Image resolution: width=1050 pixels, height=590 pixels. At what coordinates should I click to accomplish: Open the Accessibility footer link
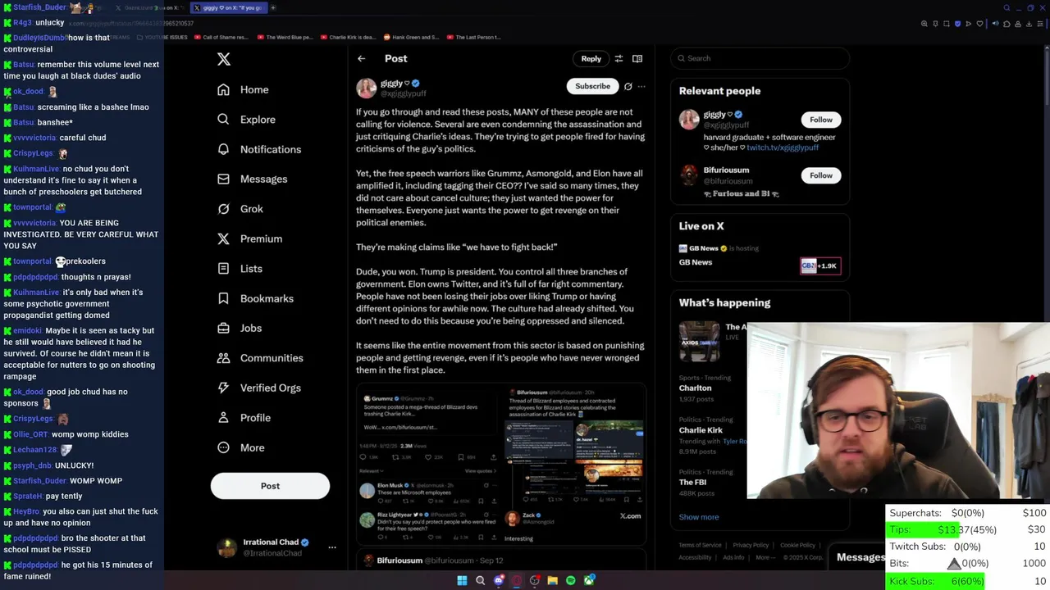[x=695, y=557]
